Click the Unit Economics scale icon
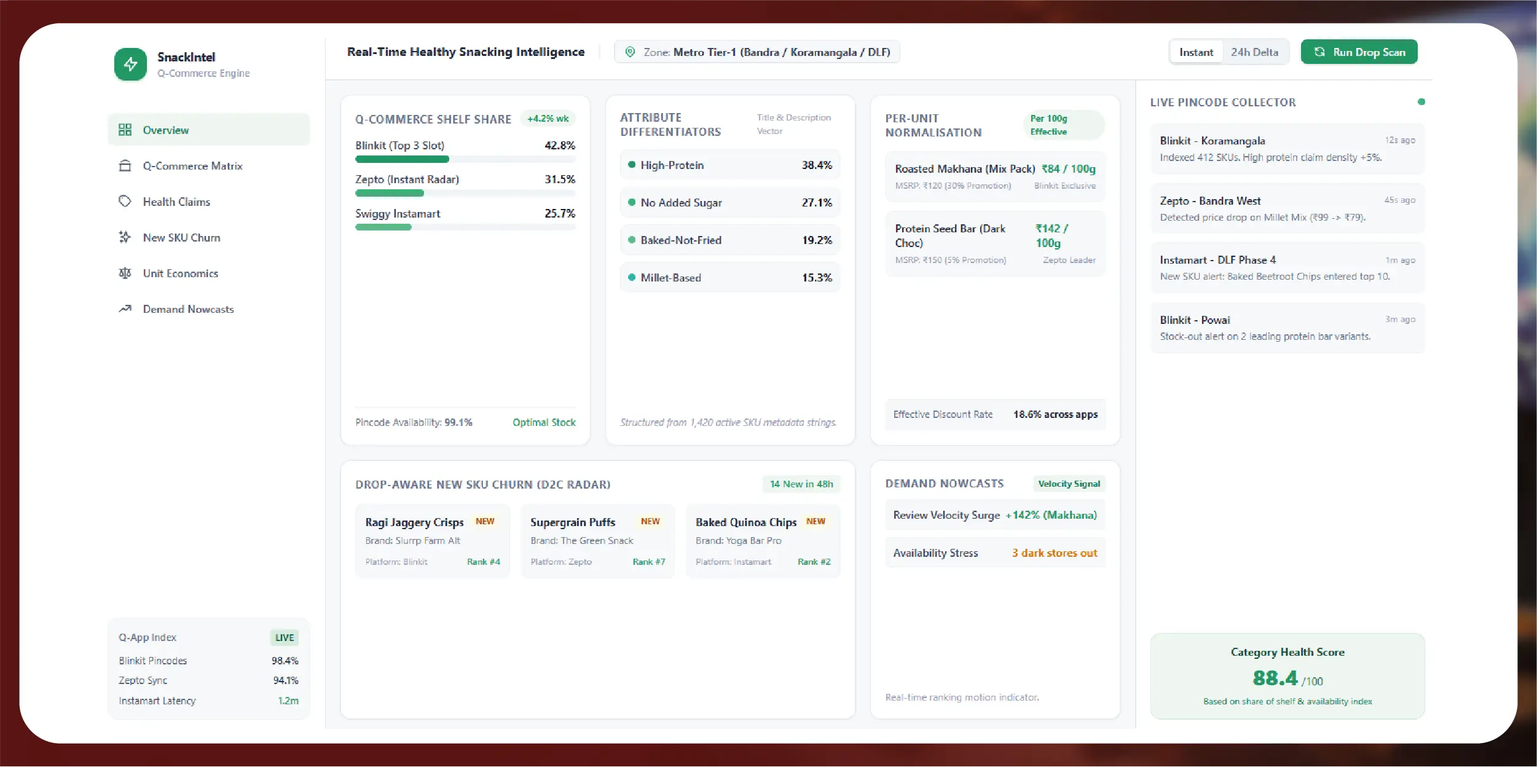 (125, 273)
